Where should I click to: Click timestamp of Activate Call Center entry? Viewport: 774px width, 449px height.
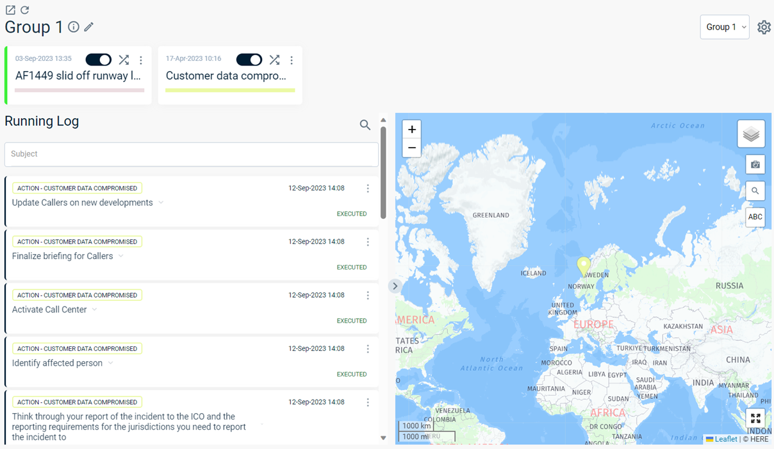pyautogui.click(x=317, y=295)
